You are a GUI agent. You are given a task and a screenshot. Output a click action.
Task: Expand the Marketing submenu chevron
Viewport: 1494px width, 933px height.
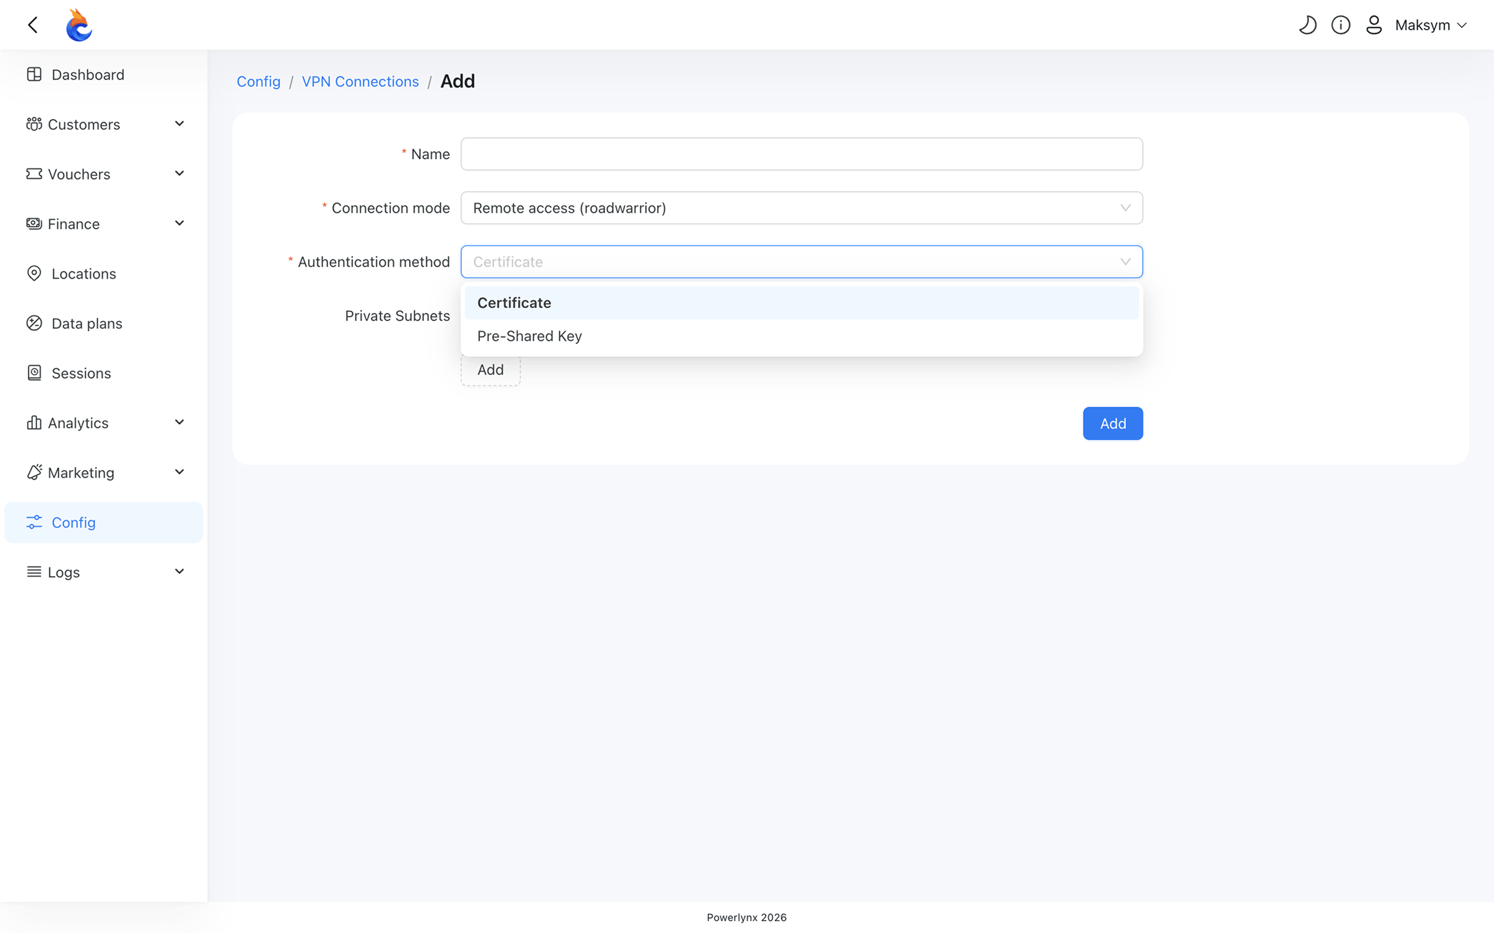click(x=179, y=472)
